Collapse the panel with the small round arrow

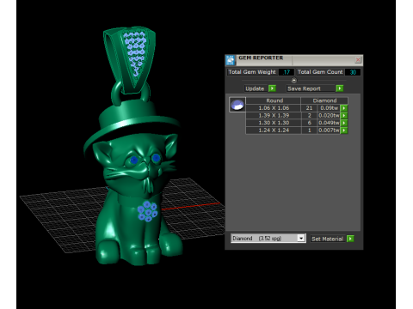pyautogui.click(x=293, y=80)
